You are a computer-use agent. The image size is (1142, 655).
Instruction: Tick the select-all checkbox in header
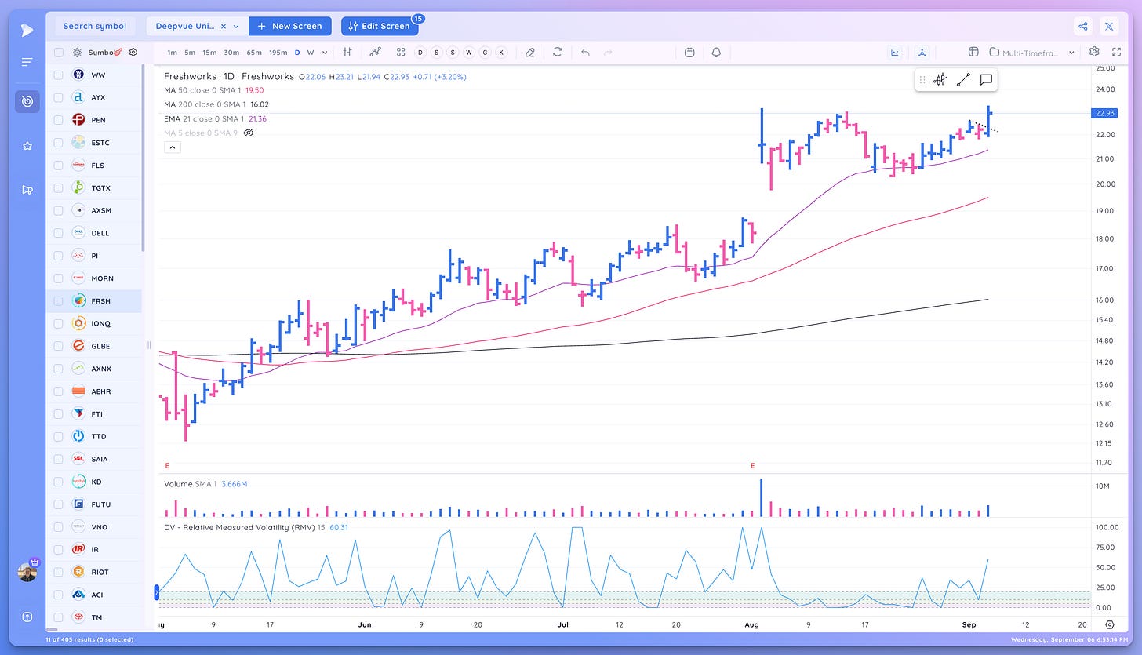(59, 53)
